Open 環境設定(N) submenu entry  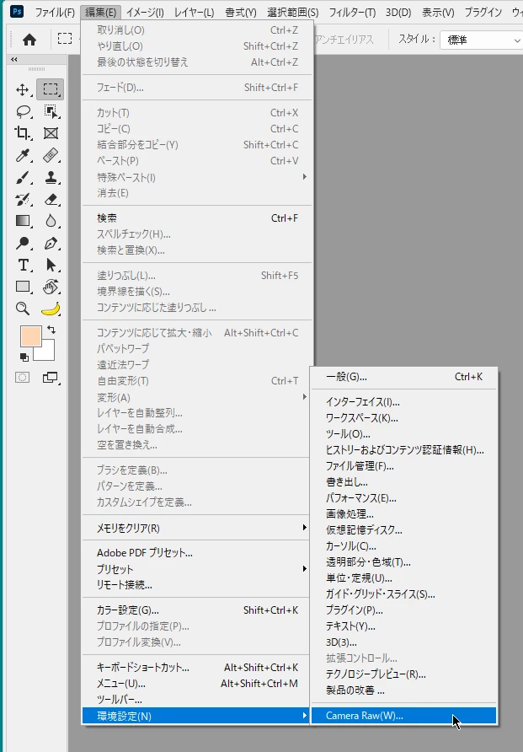[x=197, y=716]
